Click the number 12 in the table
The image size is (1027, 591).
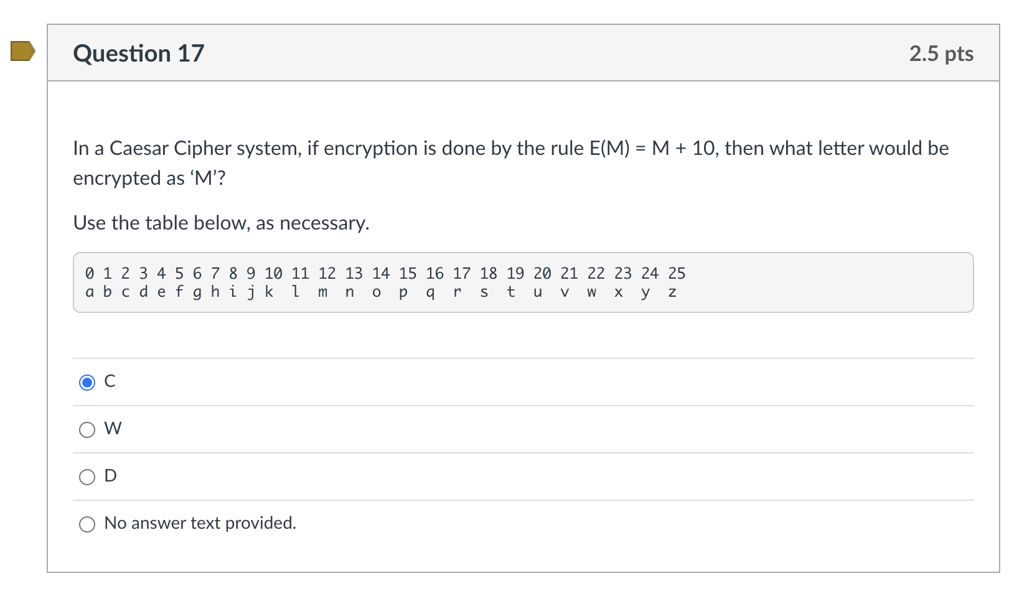click(x=327, y=273)
